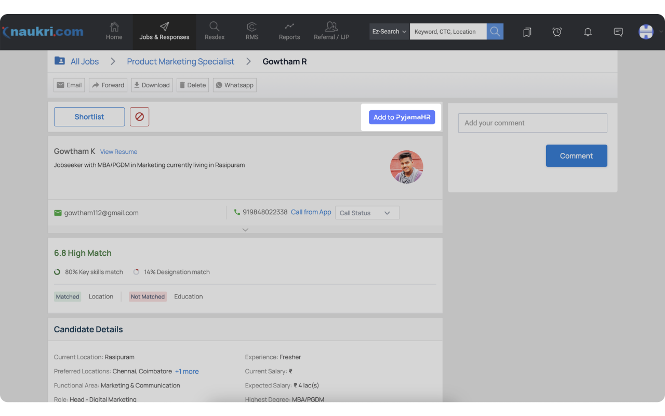Open the reminders alarm clock icon

557,32
